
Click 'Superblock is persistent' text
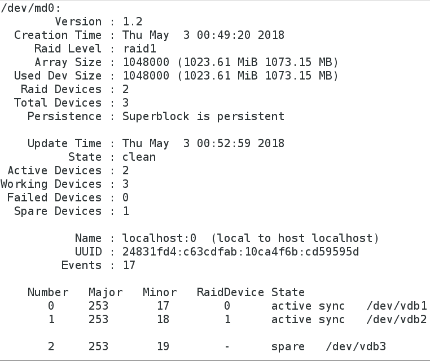point(203,117)
